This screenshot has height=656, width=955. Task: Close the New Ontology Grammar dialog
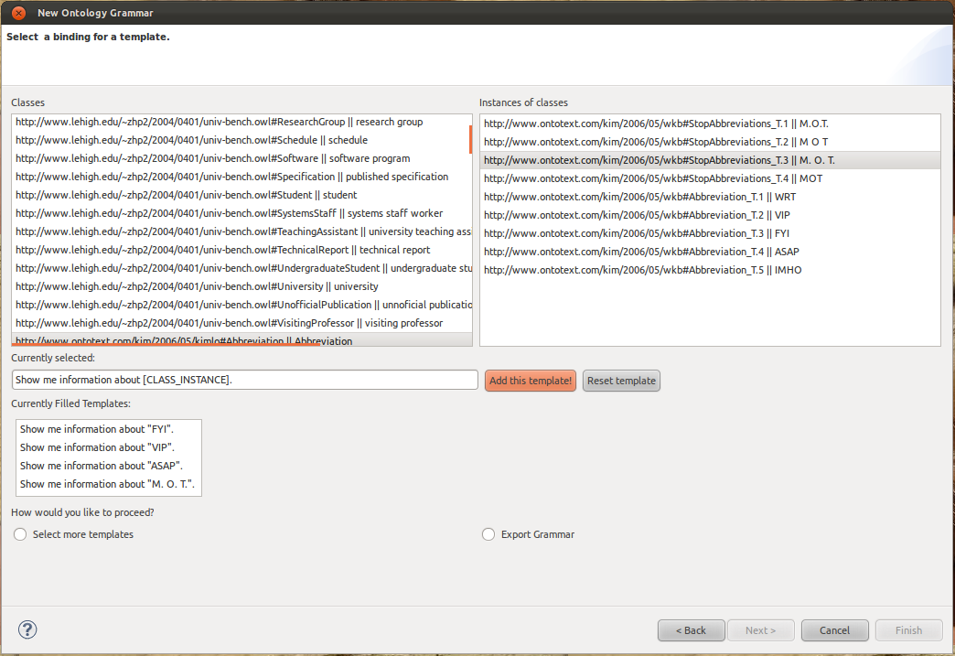pos(18,13)
